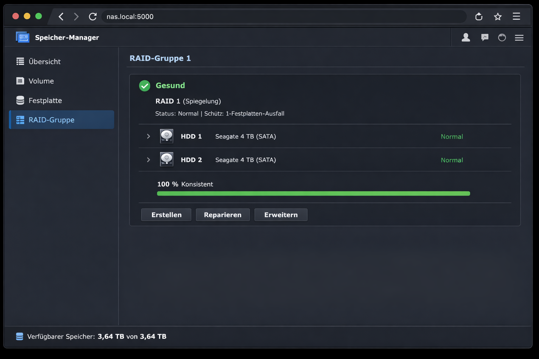The height and width of the screenshot is (359, 539).
Task: Click the Speicher-Manager app logo
Action: click(22, 37)
